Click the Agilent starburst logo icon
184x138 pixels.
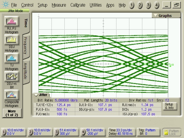tap(5, 4)
